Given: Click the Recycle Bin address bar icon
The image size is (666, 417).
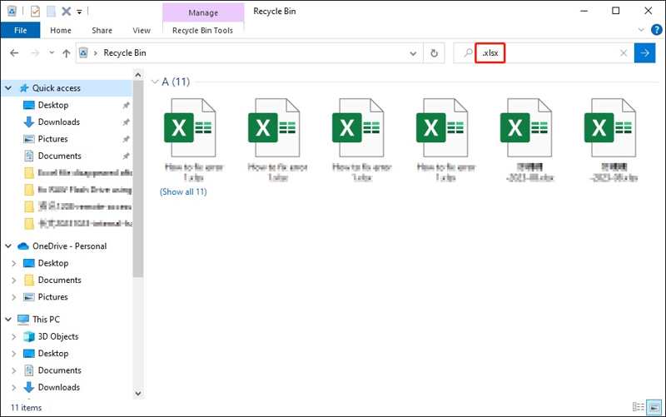Looking at the screenshot, I should tap(84, 52).
